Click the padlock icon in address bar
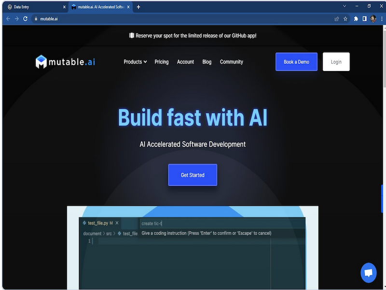Screen dimensions: 386x290 pos(35,19)
